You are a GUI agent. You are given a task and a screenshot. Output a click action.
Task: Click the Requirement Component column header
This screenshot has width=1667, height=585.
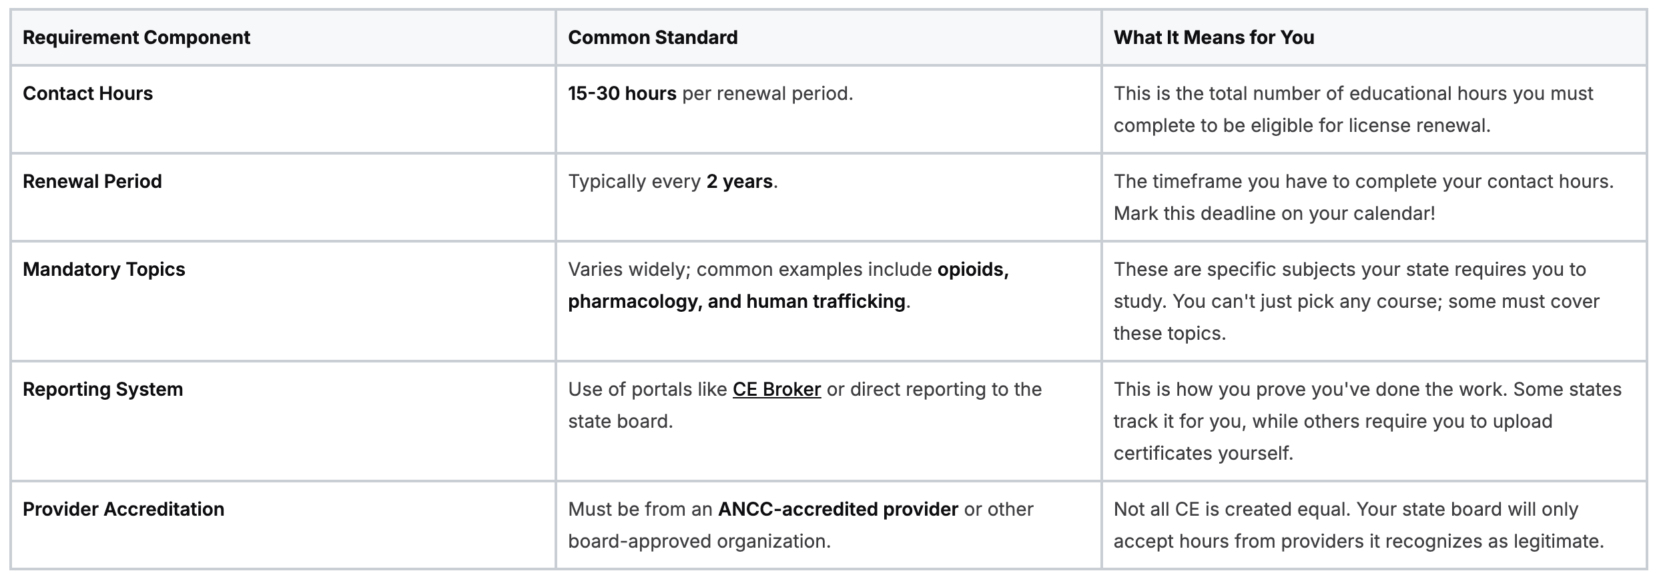136,37
